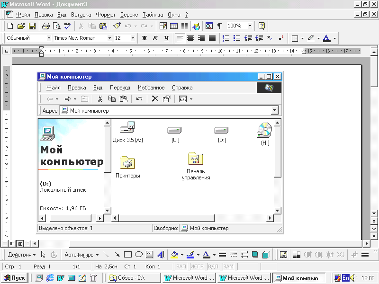Click the Пуск start button

coord(14,278)
